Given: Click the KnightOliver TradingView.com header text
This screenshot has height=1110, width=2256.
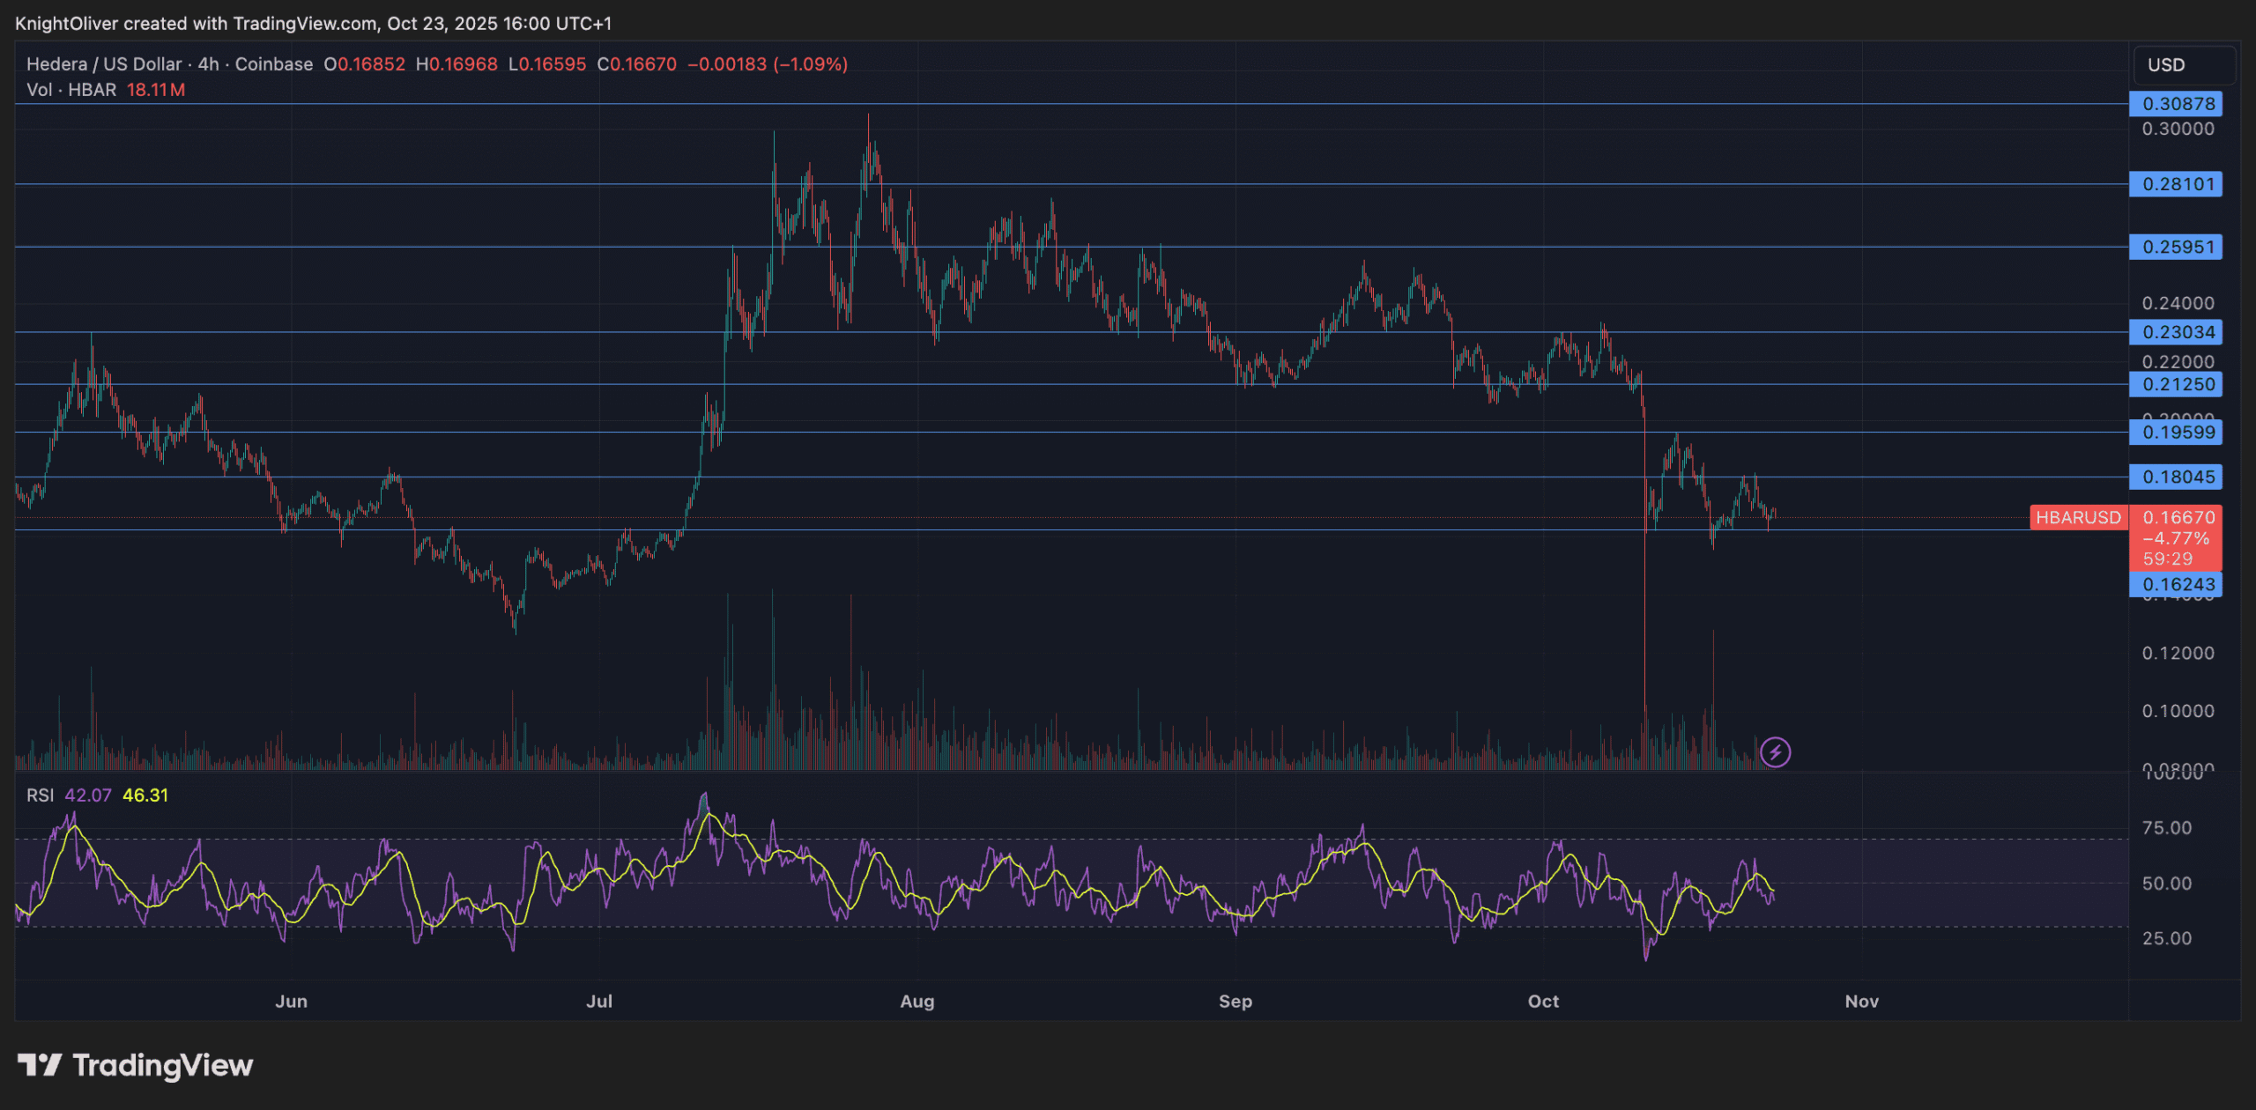Looking at the screenshot, I should tap(313, 24).
